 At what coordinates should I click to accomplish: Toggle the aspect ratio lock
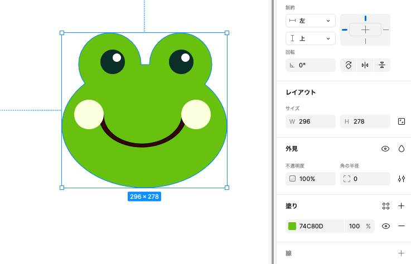pos(401,121)
